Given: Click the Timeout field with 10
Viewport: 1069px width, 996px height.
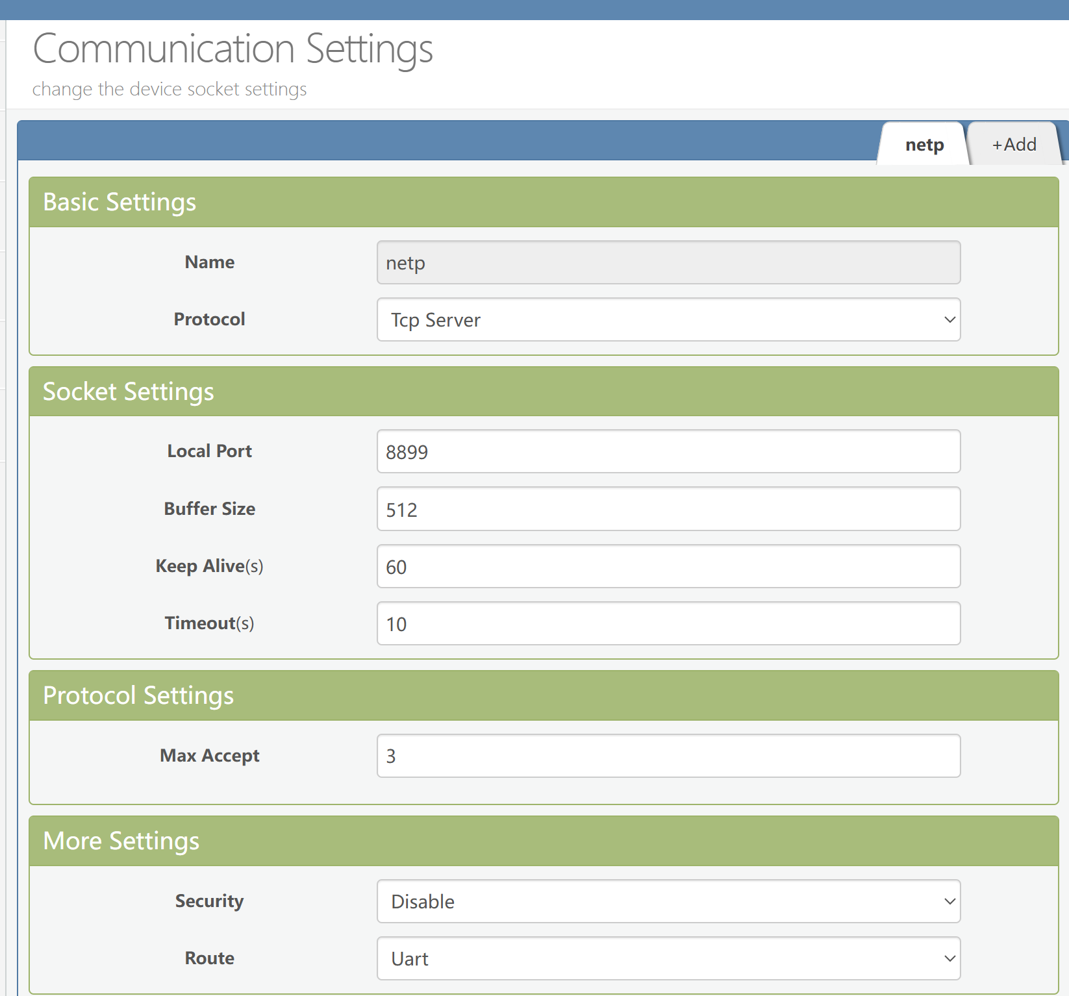Looking at the screenshot, I should (x=668, y=623).
